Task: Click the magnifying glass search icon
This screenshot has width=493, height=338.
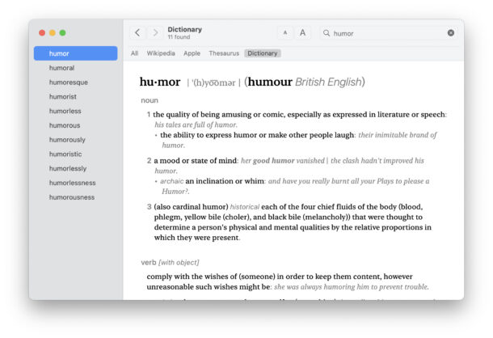Action: [x=327, y=33]
